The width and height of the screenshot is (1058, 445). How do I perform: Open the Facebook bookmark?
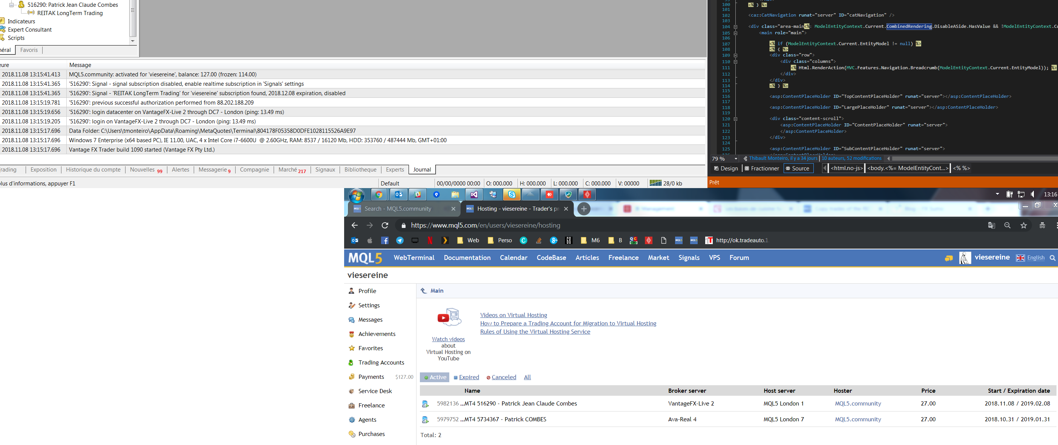click(x=385, y=240)
